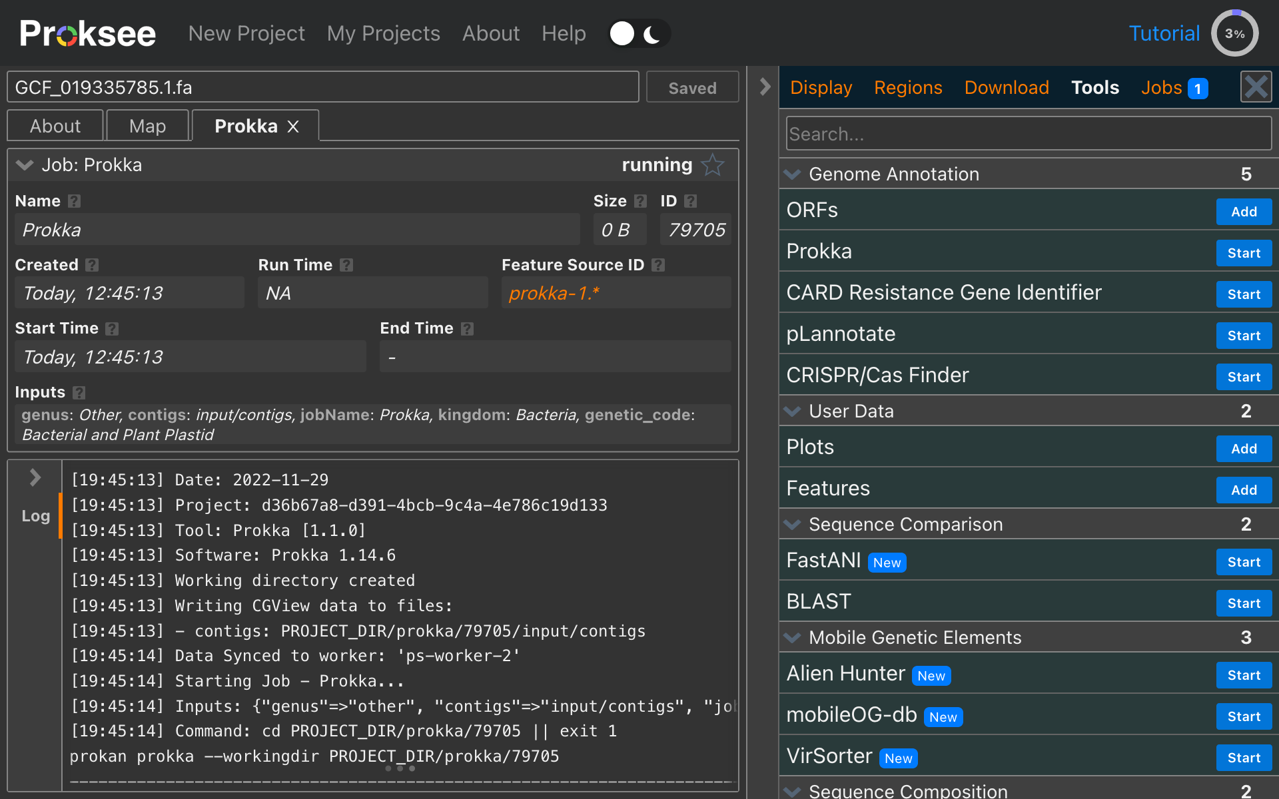Click the favorite star icon on Prokka job
The height and width of the screenshot is (799, 1279).
pyautogui.click(x=712, y=164)
